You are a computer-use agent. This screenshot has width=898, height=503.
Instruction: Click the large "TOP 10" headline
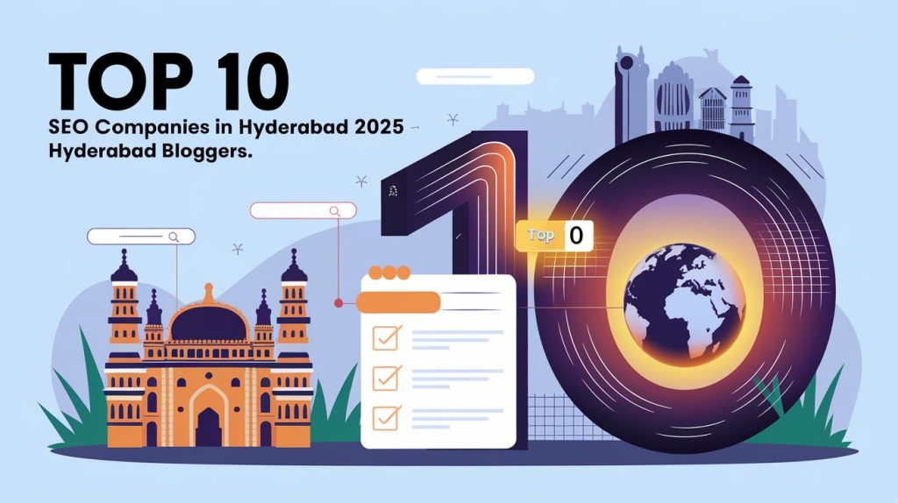point(169,81)
